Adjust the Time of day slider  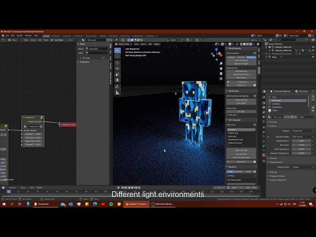click(x=241, y=112)
